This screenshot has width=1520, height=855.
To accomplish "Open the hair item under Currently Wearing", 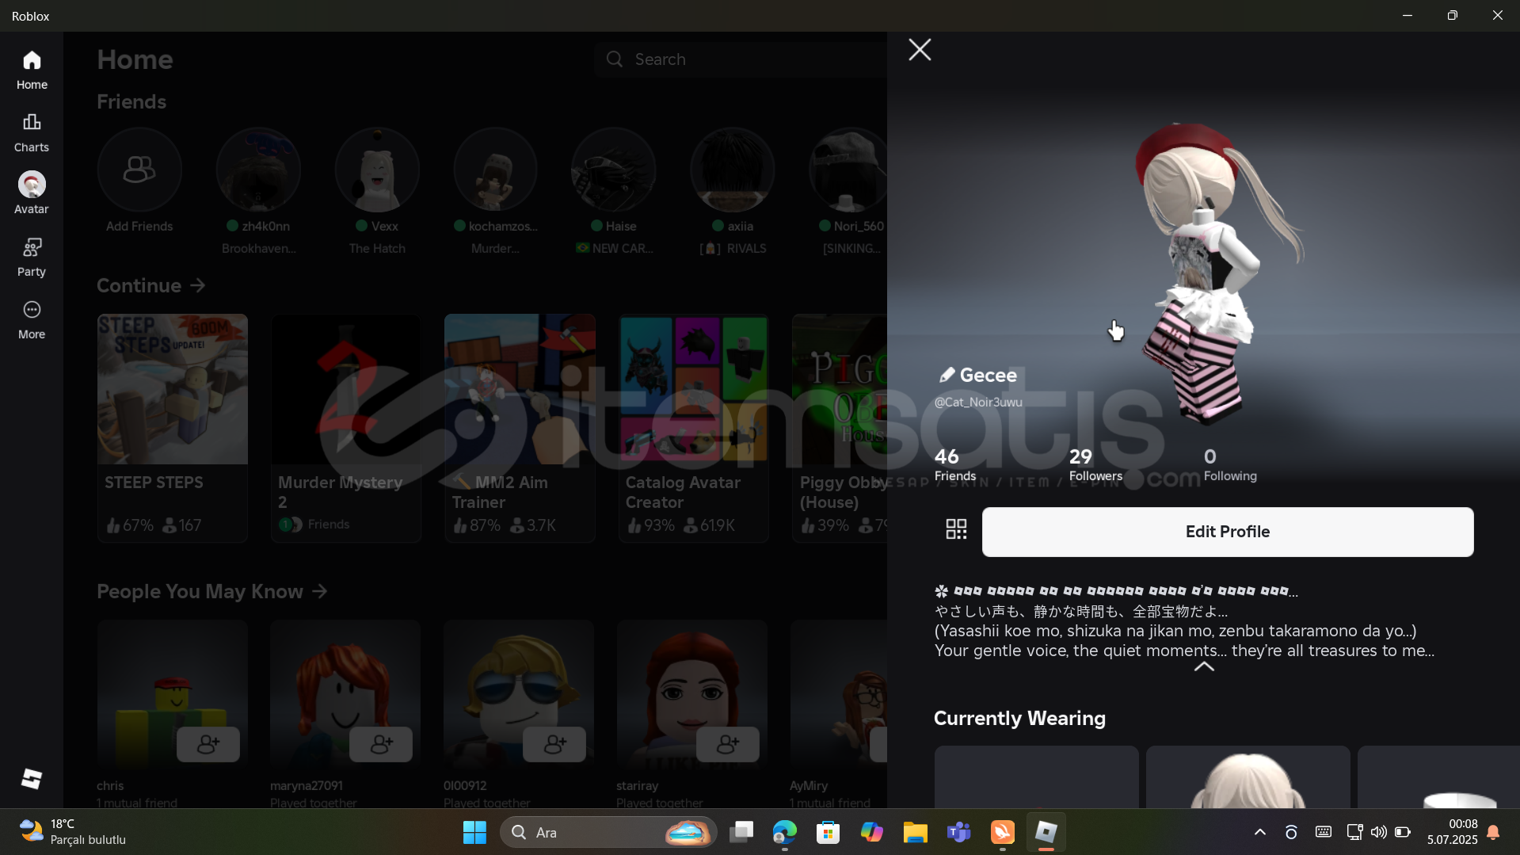I will pos(1248,777).
